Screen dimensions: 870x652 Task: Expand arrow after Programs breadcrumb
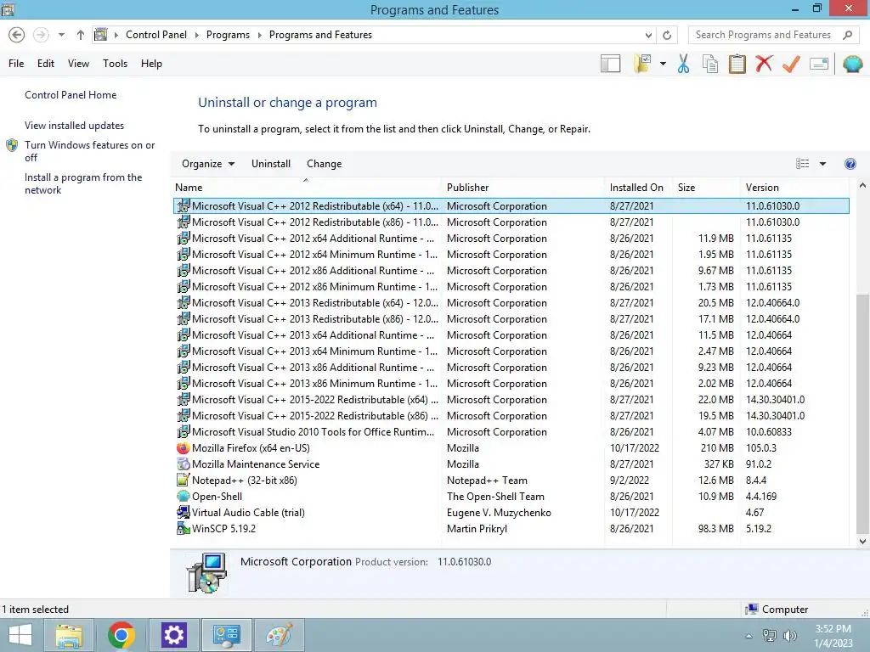(259, 35)
